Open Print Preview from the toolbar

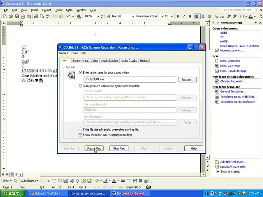[42, 16]
